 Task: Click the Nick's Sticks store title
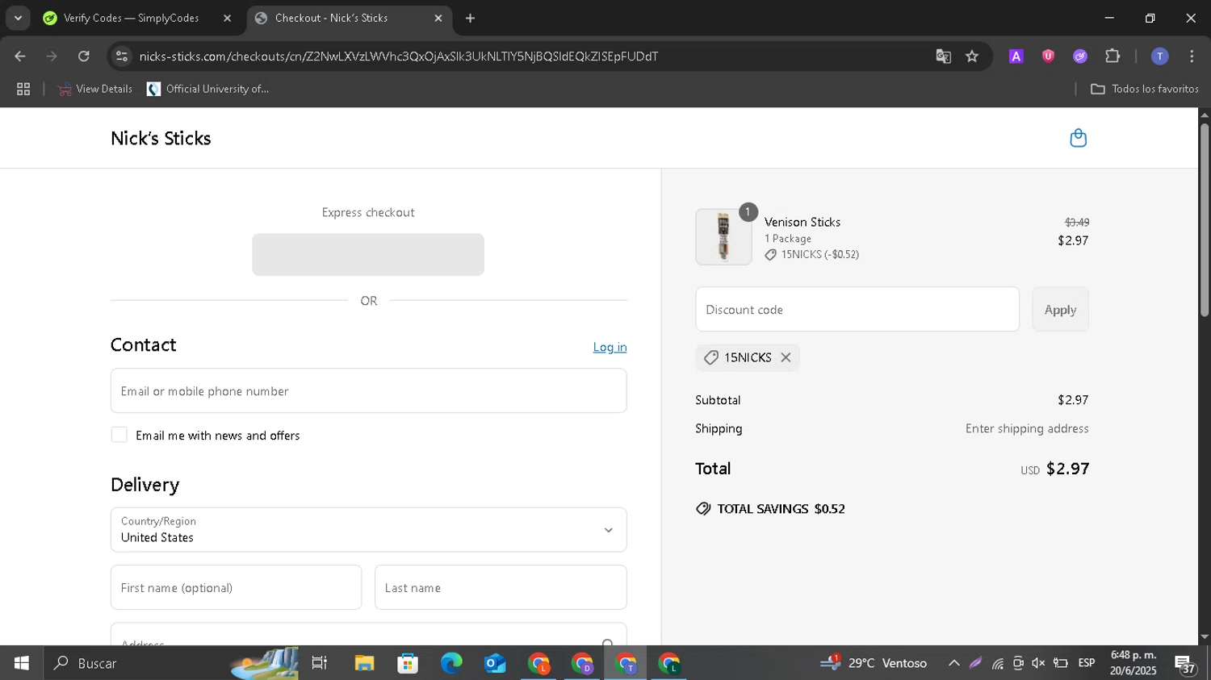tap(161, 138)
